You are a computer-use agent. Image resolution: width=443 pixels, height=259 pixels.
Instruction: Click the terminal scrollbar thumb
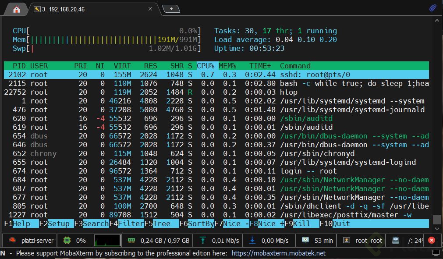437,219
